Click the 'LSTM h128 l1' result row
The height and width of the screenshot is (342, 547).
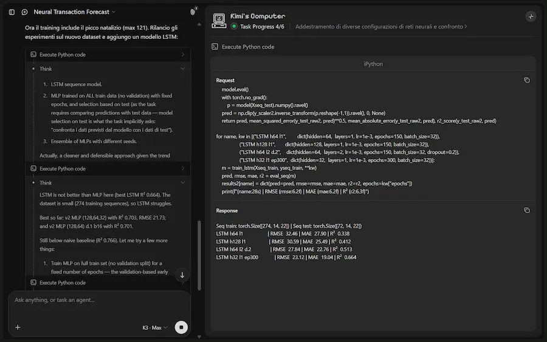coord(283,241)
